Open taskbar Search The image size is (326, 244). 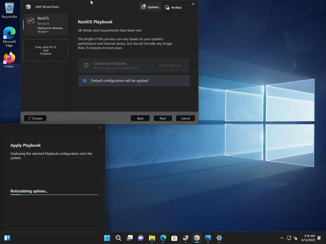118,238
